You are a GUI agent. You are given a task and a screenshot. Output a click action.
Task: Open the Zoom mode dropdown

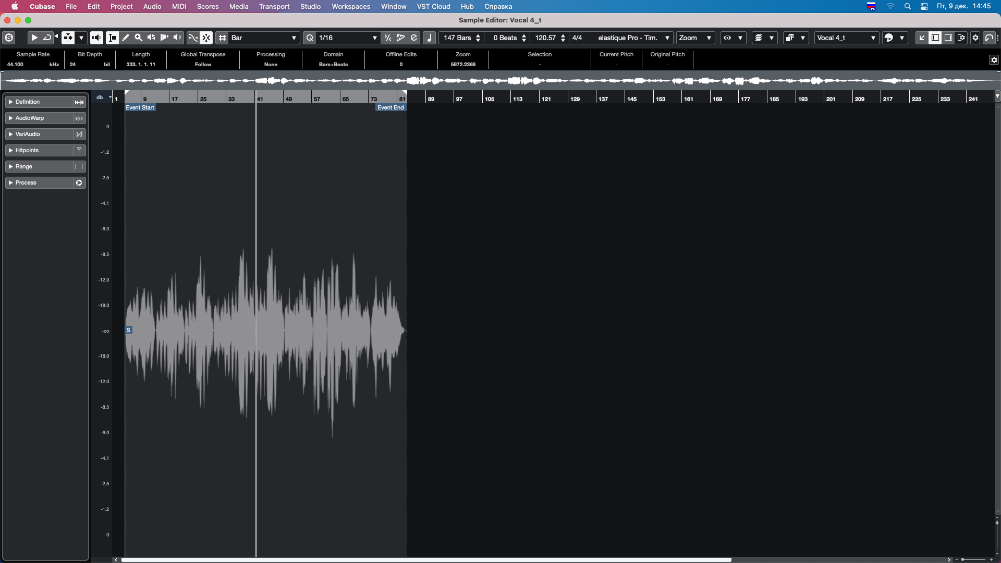pos(695,38)
